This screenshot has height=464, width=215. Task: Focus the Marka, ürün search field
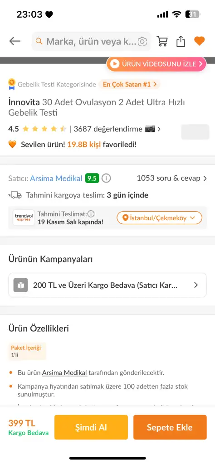pyautogui.click(x=91, y=41)
